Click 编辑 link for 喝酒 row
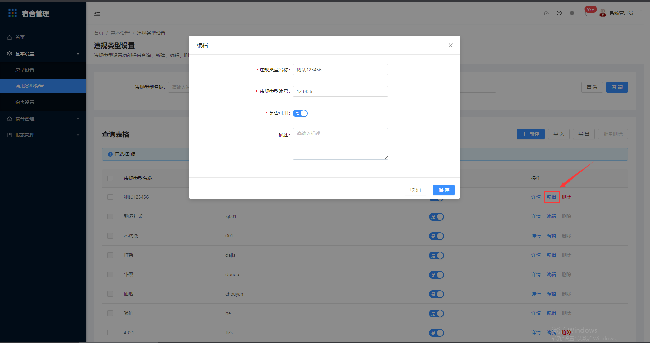The image size is (650, 343). (x=551, y=313)
